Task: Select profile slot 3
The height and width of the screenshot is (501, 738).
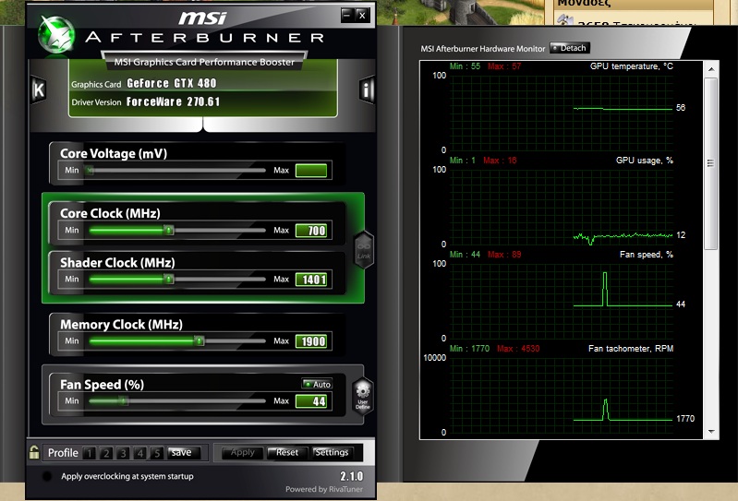Action: pos(123,453)
